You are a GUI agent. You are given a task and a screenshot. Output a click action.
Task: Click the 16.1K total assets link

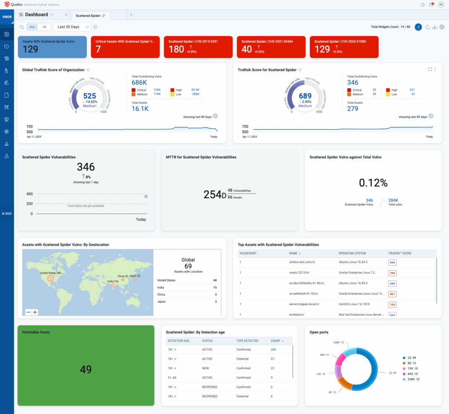click(x=140, y=109)
